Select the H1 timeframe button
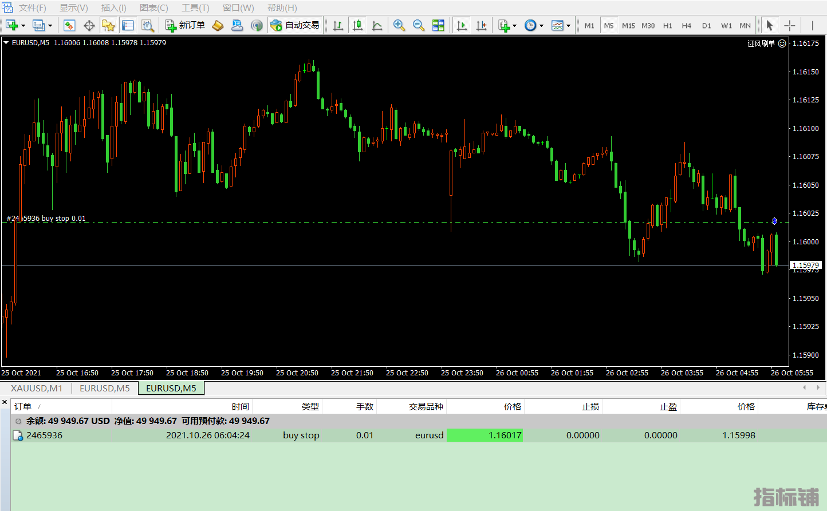The image size is (827, 511). point(667,26)
